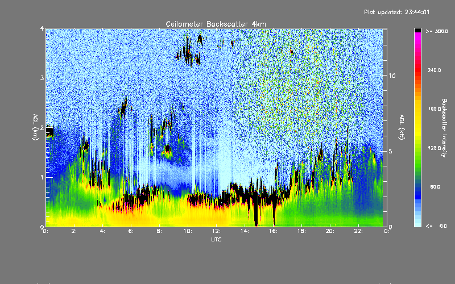
Task: Click the 'AGL (kft)' axis label
Action: (x=402, y=127)
